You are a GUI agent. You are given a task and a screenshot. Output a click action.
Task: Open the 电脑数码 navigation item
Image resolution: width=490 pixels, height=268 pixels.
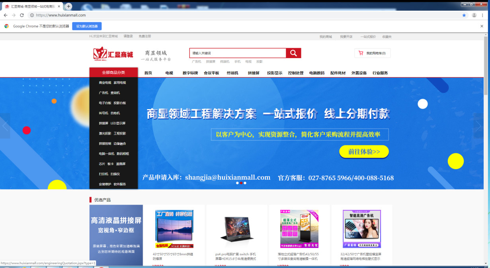pyautogui.click(x=317, y=73)
